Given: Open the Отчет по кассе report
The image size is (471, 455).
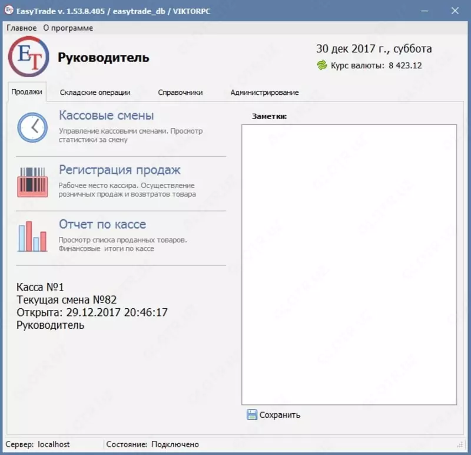Looking at the screenshot, I should tap(102, 225).
